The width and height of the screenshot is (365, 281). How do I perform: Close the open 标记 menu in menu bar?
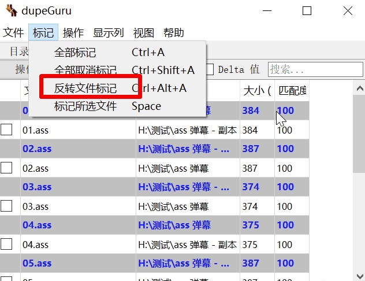43,32
